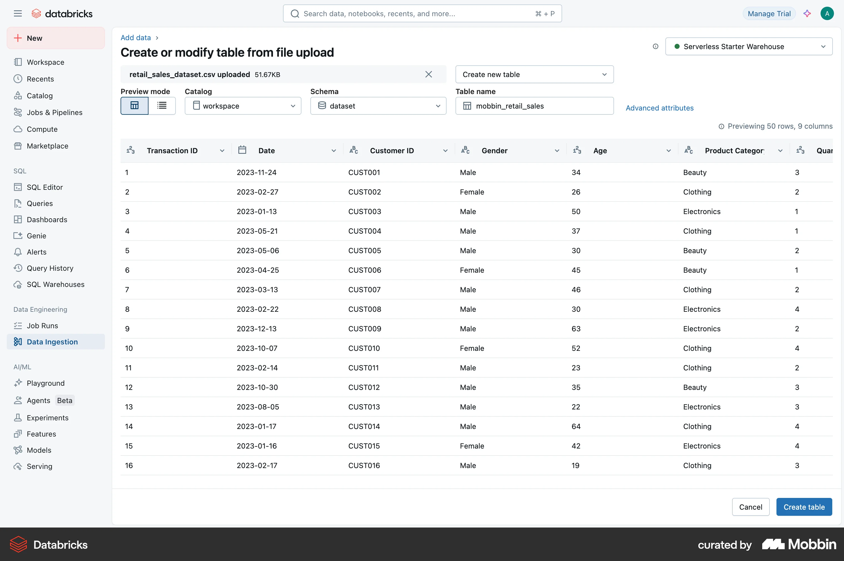Viewport: 844px width, 561px height.
Task: Switch preview mode to table view
Action: pos(135,106)
